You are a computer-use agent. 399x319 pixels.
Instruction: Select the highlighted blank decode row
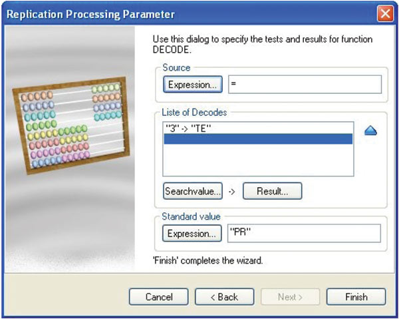point(258,139)
